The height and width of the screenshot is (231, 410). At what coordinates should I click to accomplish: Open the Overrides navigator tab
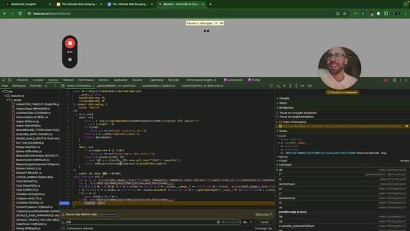(36, 86)
